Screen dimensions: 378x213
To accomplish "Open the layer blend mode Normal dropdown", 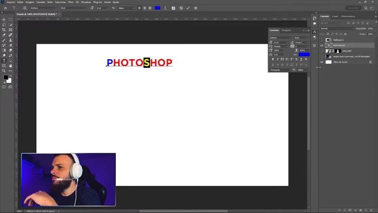I will click(337, 28).
